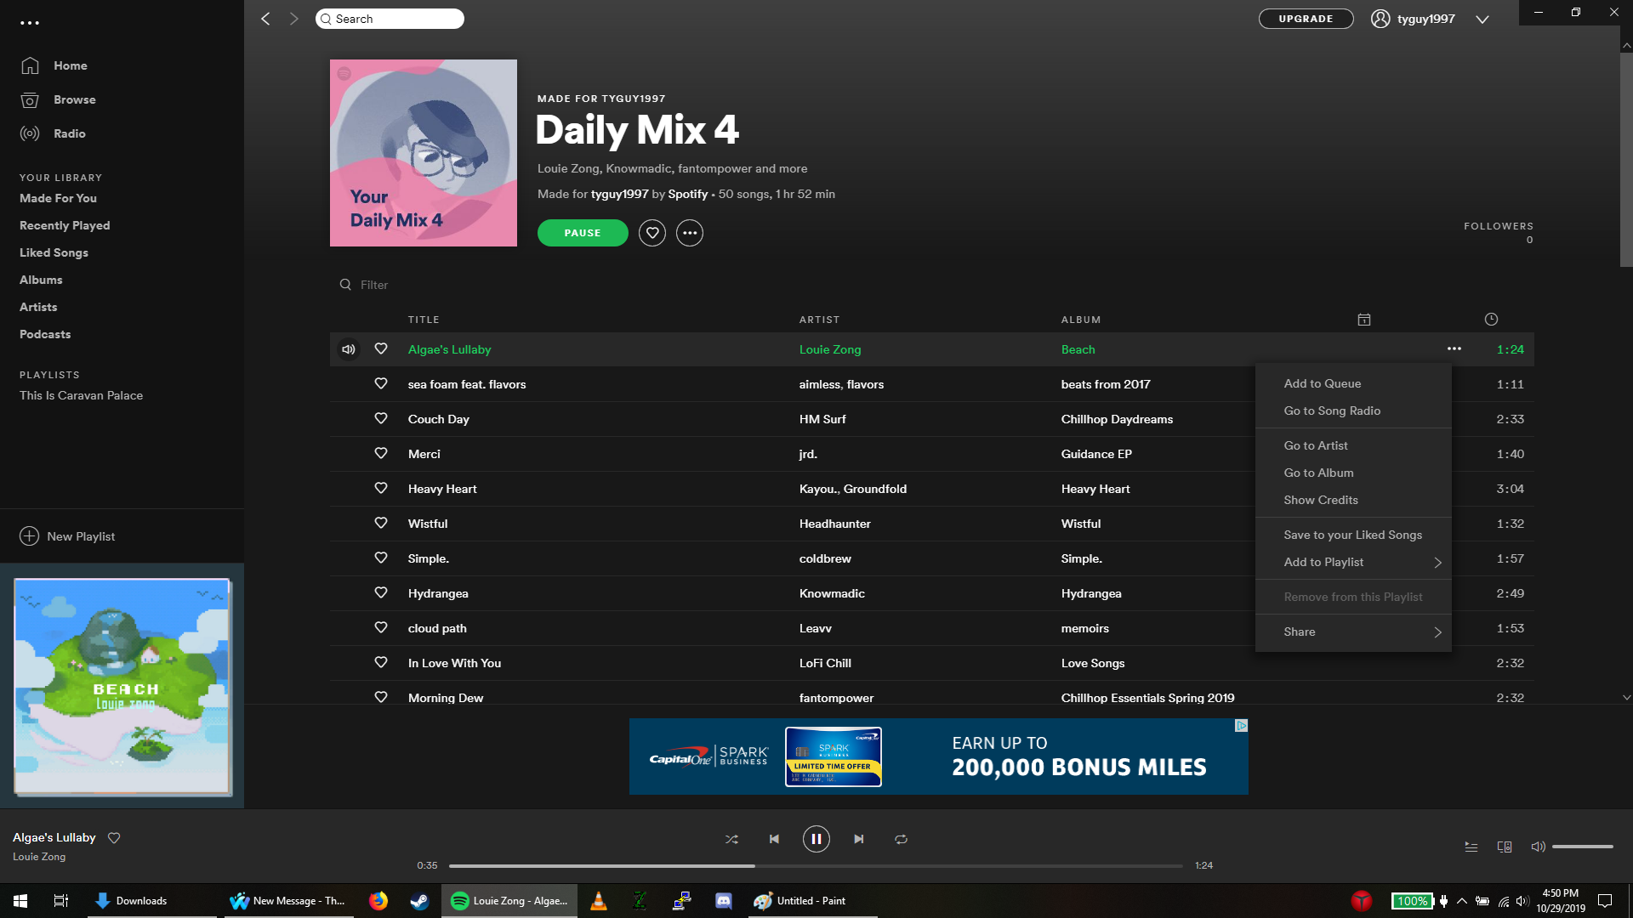
Task: Like the Daily Mix 4 playlist
Action: tap(652, 232)
